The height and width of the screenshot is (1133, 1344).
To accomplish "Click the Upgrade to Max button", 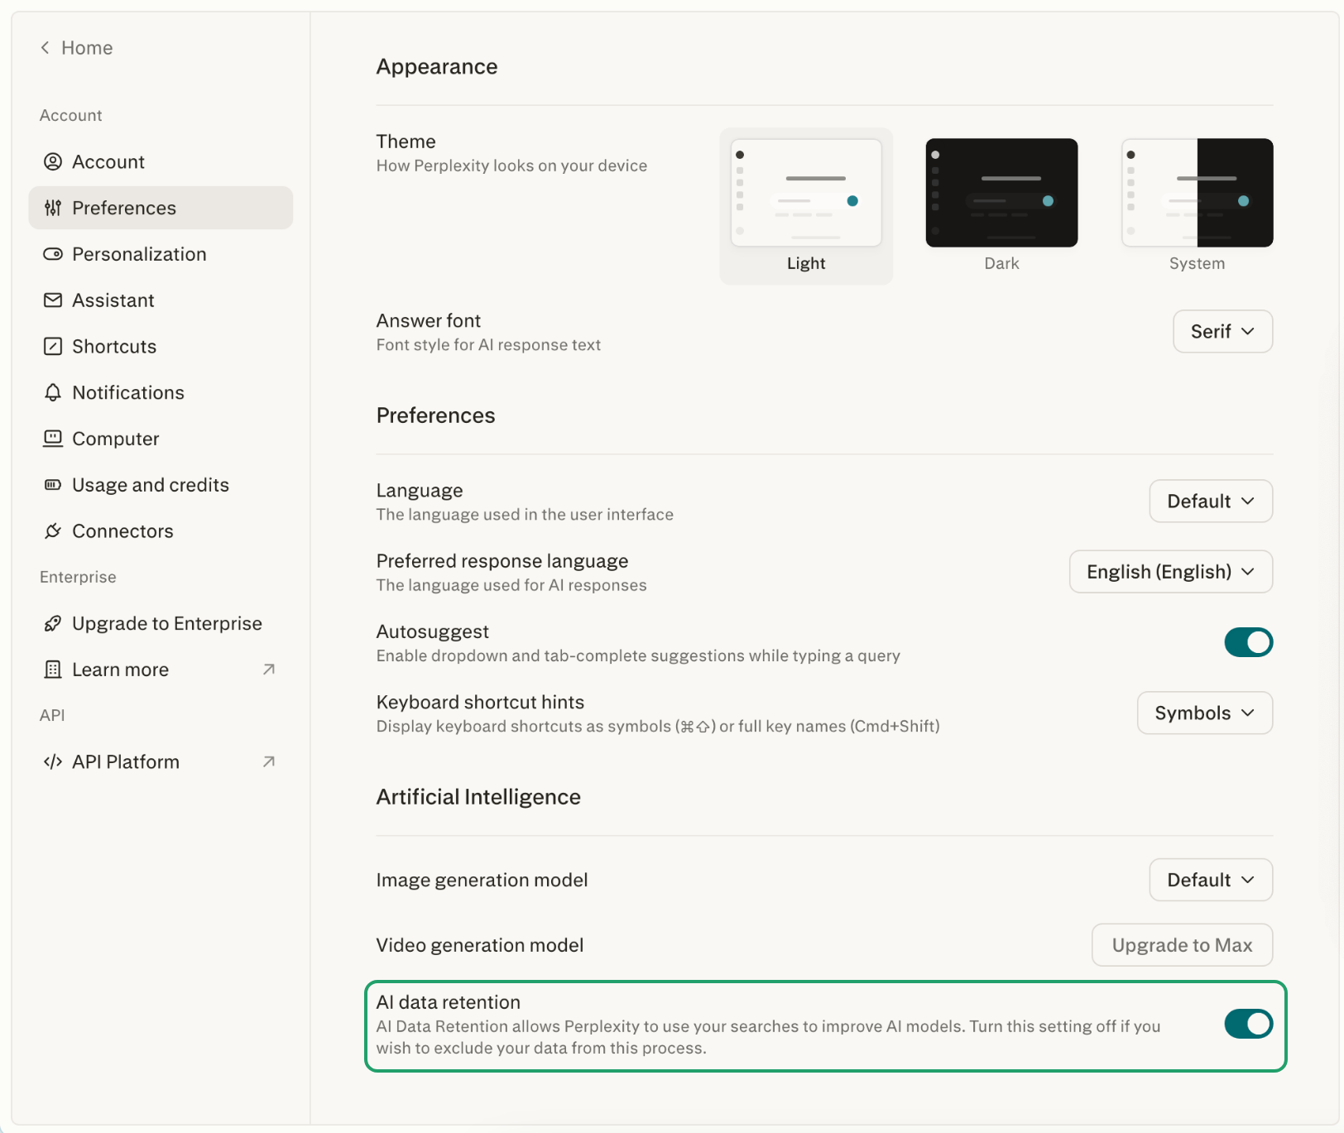I will point(1182,945).
